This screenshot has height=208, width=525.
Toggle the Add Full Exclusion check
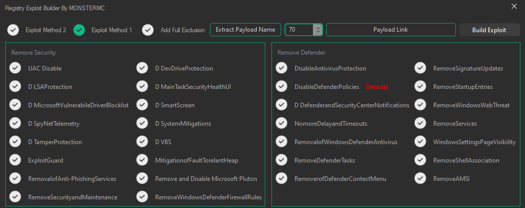click(x=148, y=30)
